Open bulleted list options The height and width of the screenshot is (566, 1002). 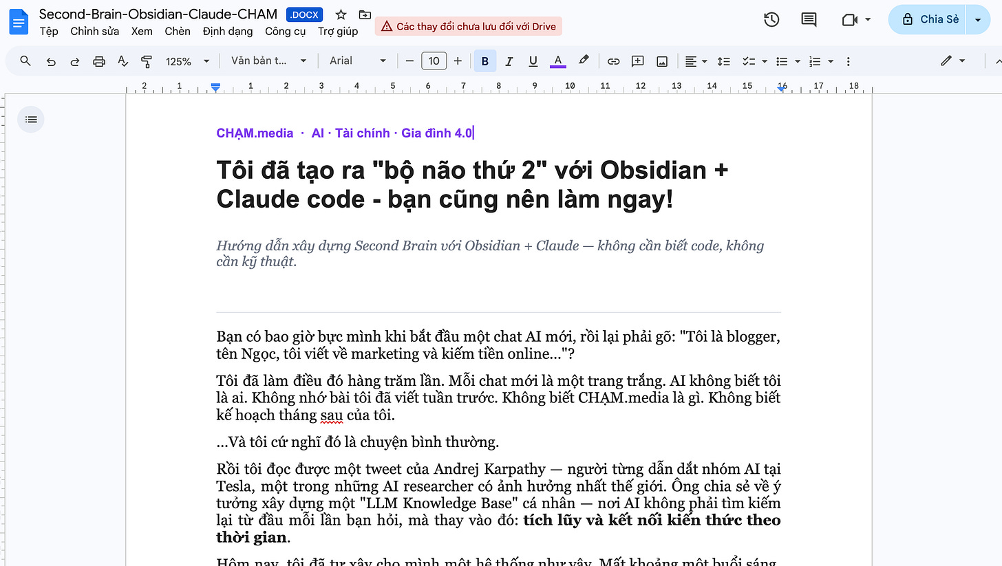tap(788, 61)
